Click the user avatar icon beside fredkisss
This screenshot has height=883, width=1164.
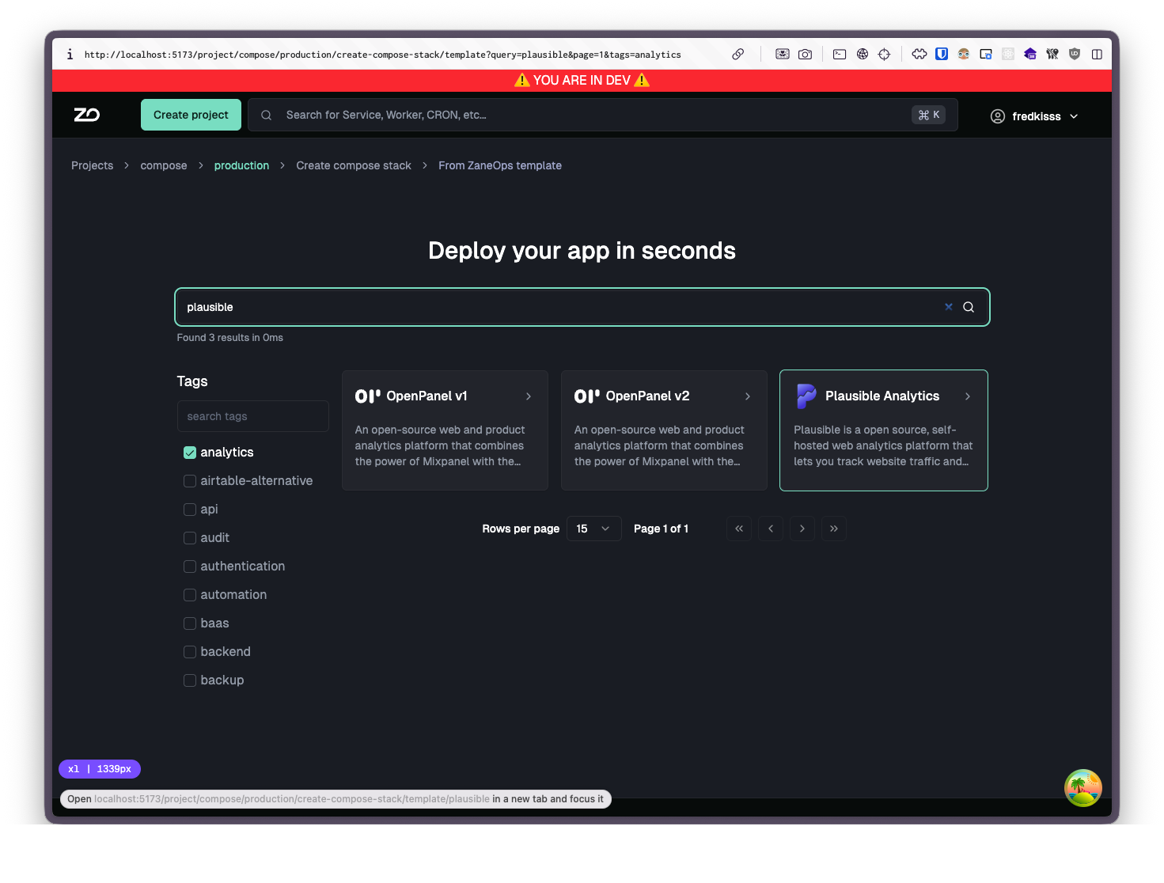pyautogui.click(x=998, y=116)
